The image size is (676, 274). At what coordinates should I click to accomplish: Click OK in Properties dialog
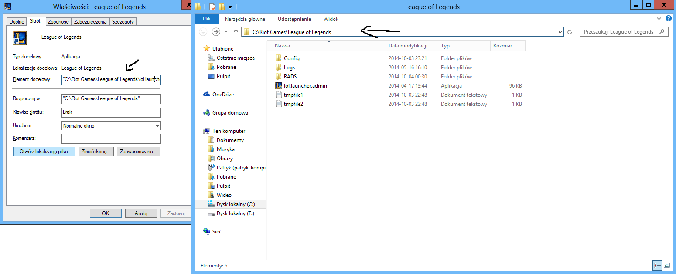(x=106, y=213)
